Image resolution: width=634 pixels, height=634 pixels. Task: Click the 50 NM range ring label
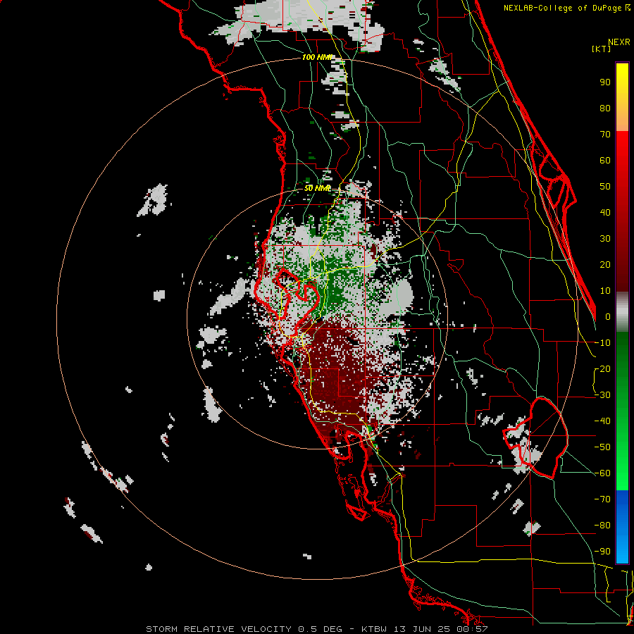(317, 188)
